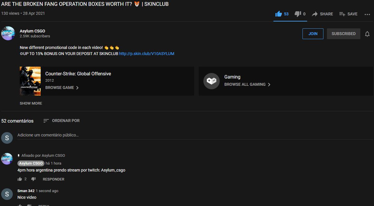
Task: Click the Gaming category title
Action: point(232,77)
